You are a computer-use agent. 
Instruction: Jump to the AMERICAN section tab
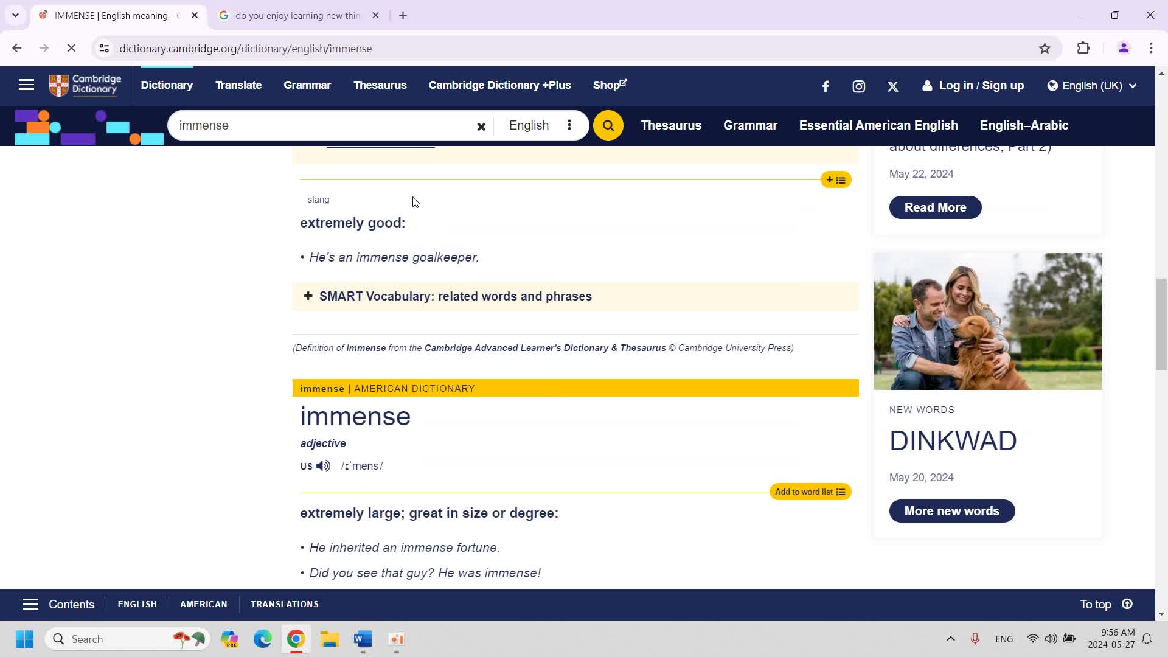pos(203,604)
